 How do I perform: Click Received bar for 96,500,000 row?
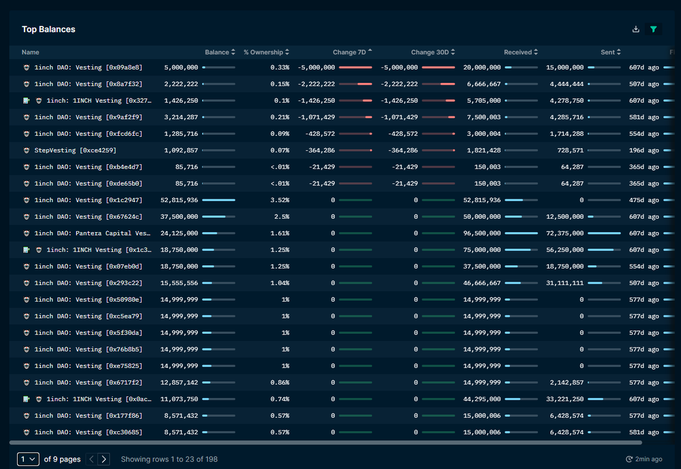click(x=522, y=233)
